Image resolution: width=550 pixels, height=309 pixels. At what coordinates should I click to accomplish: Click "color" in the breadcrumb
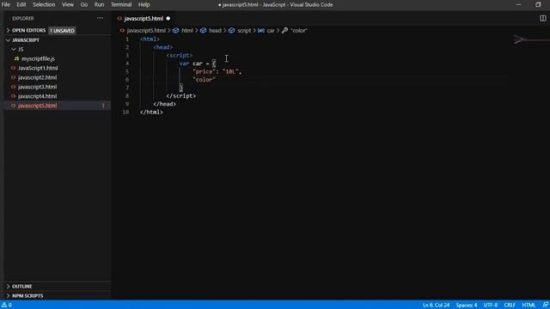[299, 31]
